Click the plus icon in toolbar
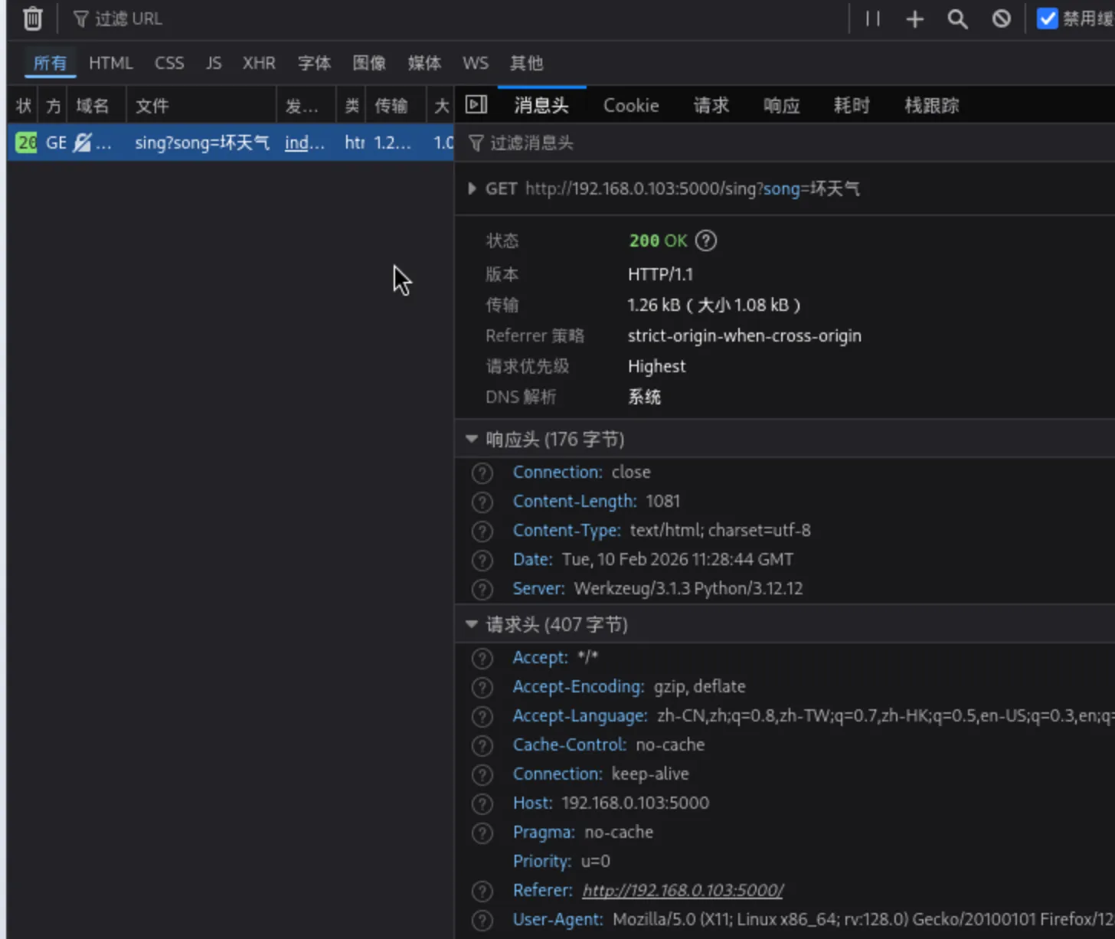Viewport: 1115px width, 939px height. pos(914,18)
